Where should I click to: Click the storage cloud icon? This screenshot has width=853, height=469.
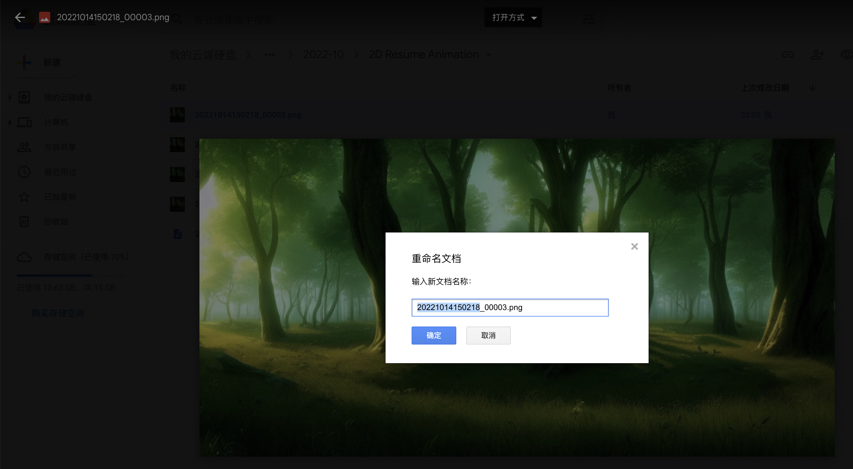(x=24, y=257)
